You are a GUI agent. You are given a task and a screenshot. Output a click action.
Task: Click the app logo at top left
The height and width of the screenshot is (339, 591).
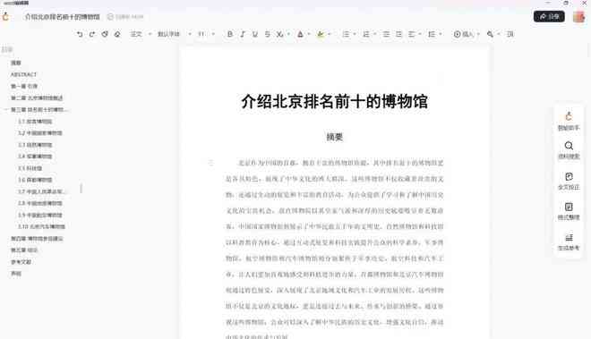pos(5,17)
